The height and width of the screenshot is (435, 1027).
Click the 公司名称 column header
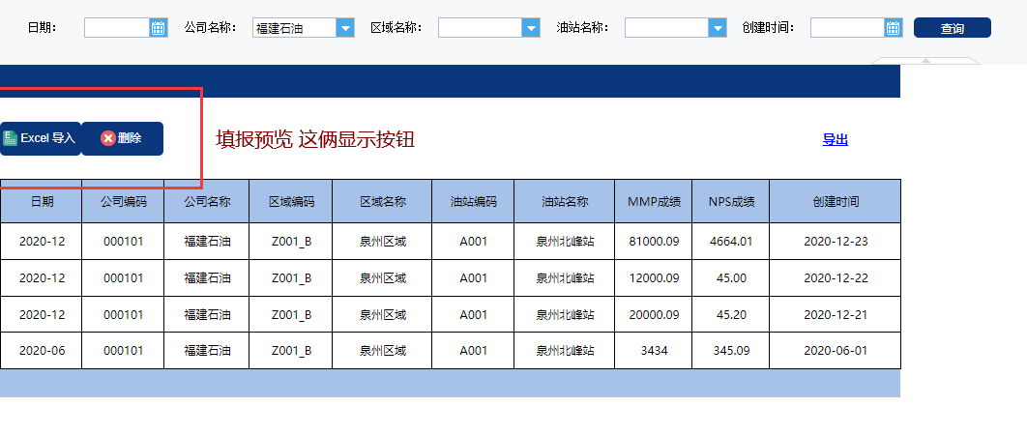[x=207, y=201]
